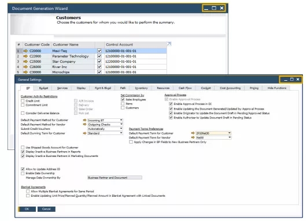
Task: Uncheck Display Inactive Business Partners in Marketing Documents
Action: click(x=23, y=156)
